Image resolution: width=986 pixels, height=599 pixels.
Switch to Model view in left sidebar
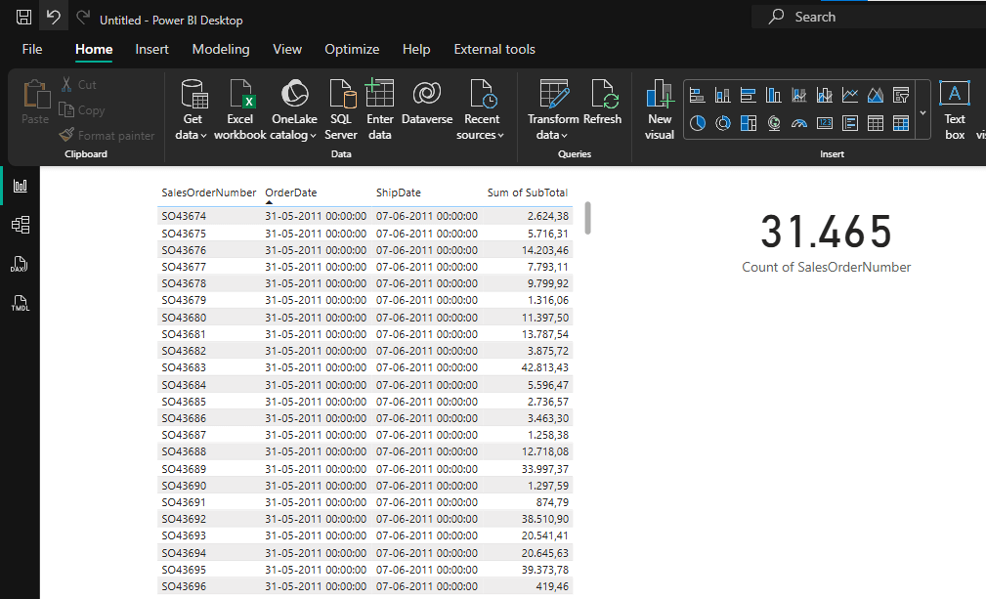click(x=20, y=226)
